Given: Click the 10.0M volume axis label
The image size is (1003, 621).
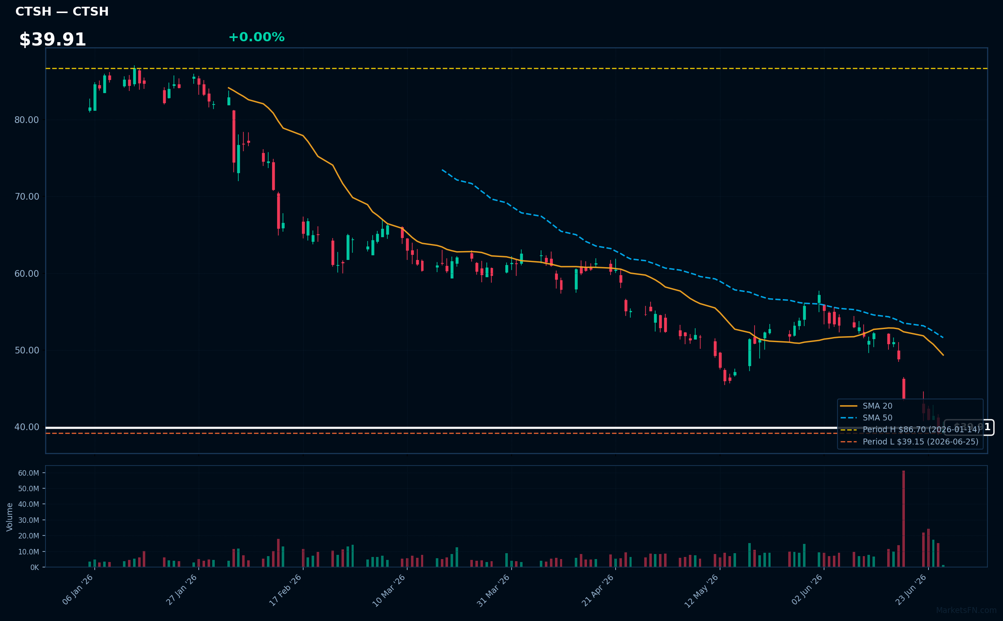Looking at the screenshot, I should 29,552.
